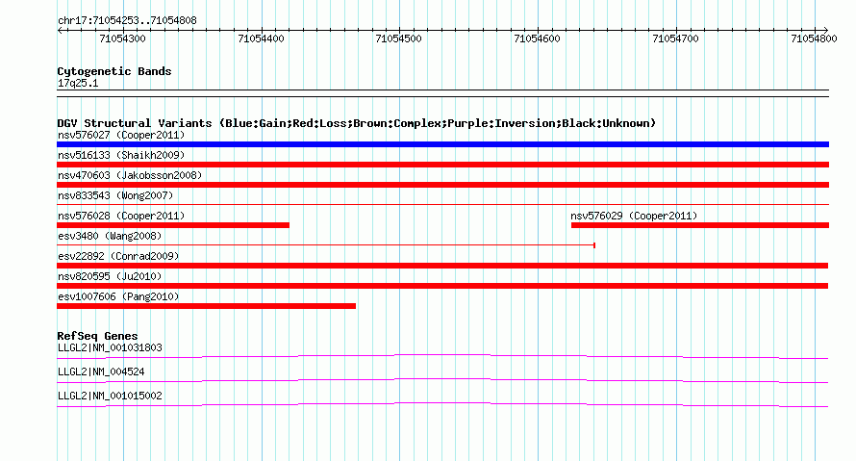Screen dimensions: 856x461
Task: Click the nsv820595 red variant bar
Action: (442, 286)
